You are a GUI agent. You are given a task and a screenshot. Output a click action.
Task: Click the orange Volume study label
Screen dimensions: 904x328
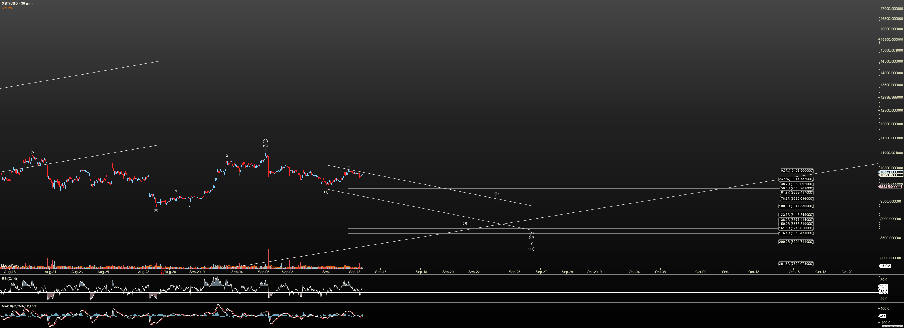pos(8,8)
